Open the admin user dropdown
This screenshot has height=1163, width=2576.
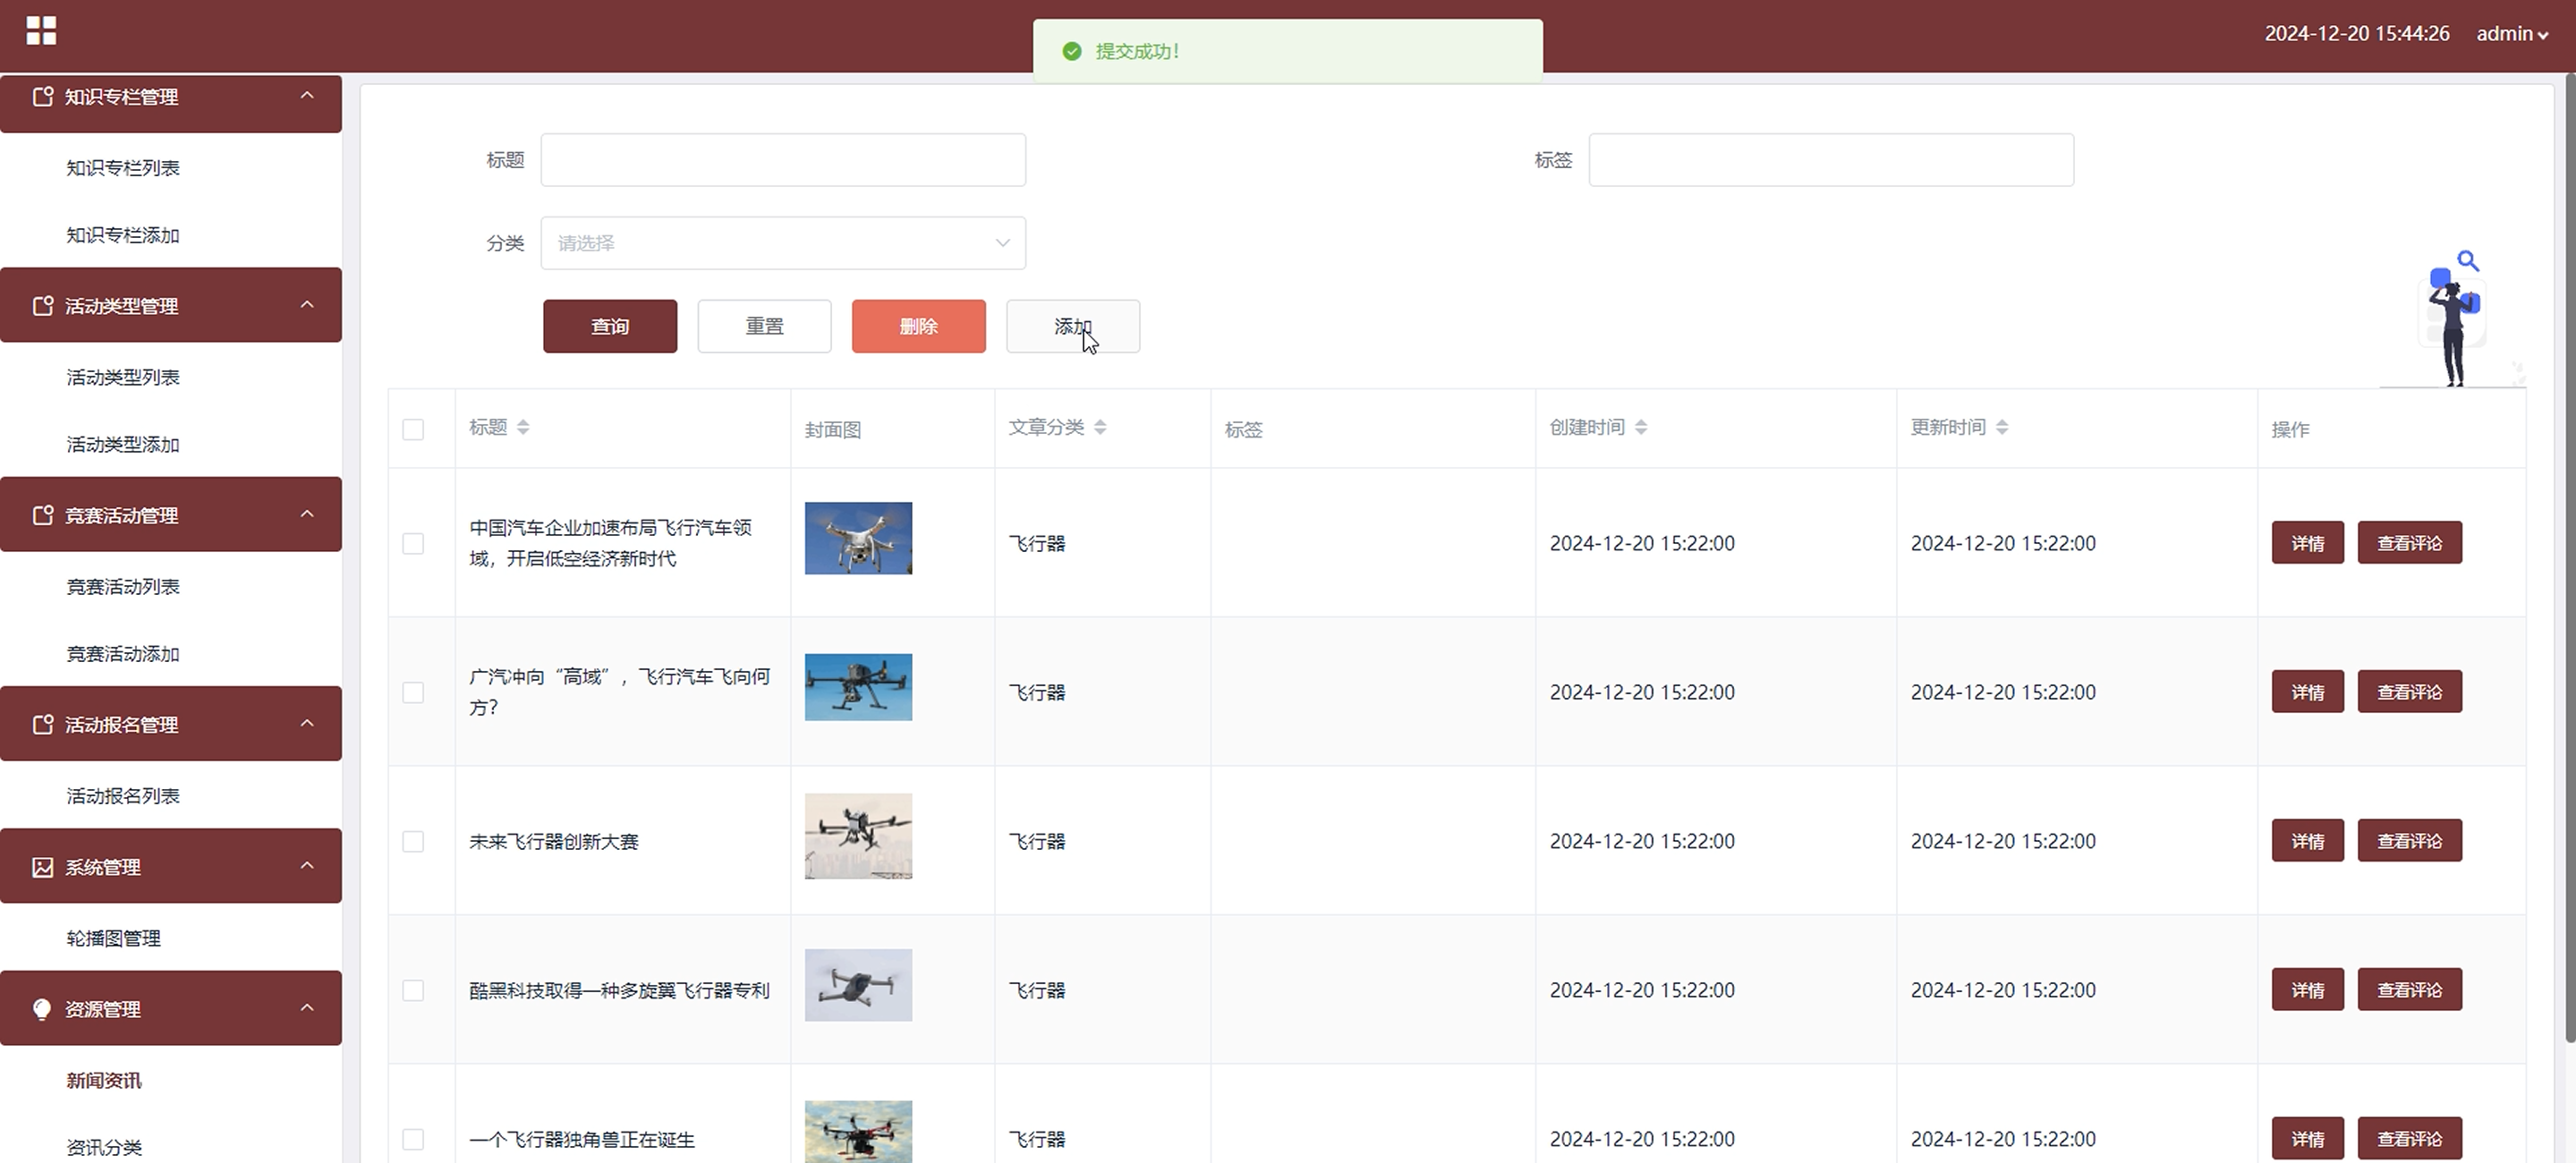click(x=2511, y=34)
